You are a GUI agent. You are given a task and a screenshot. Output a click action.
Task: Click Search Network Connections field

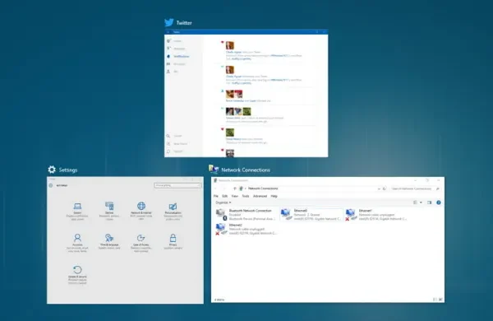click(415, 188)
